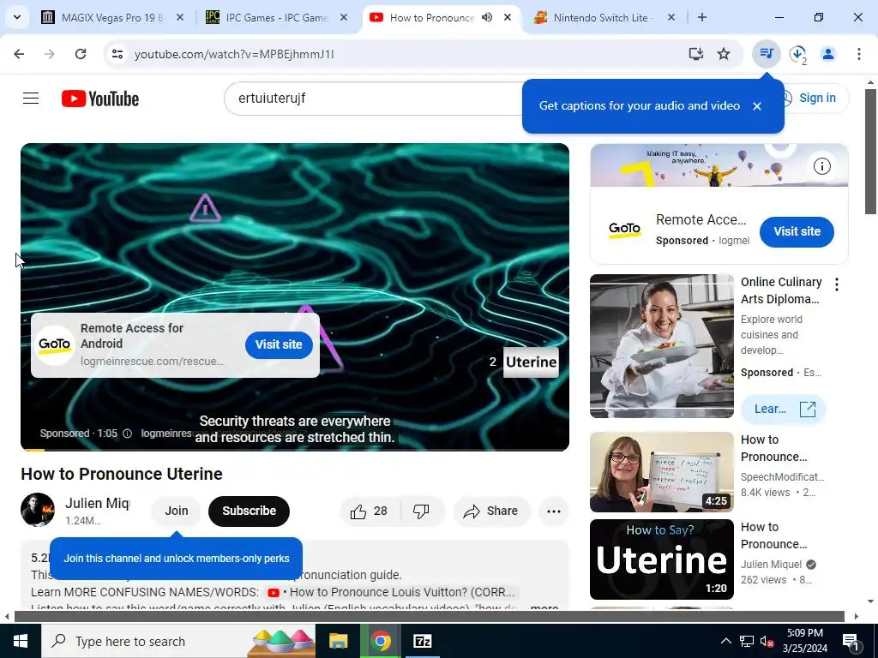Go back using browser back arrow
Screen dimensions: 878x658
coord(19,54)
